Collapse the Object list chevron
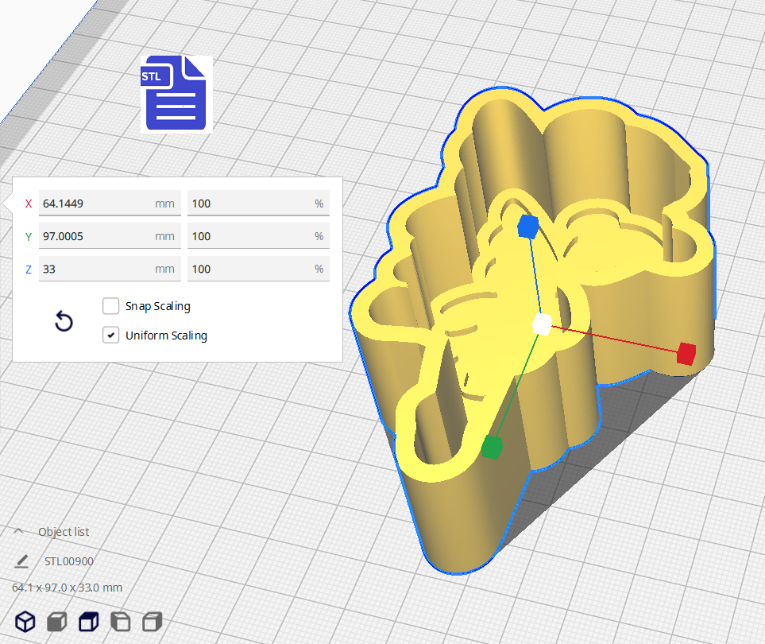Screen dimensions: 765x644 18,532
